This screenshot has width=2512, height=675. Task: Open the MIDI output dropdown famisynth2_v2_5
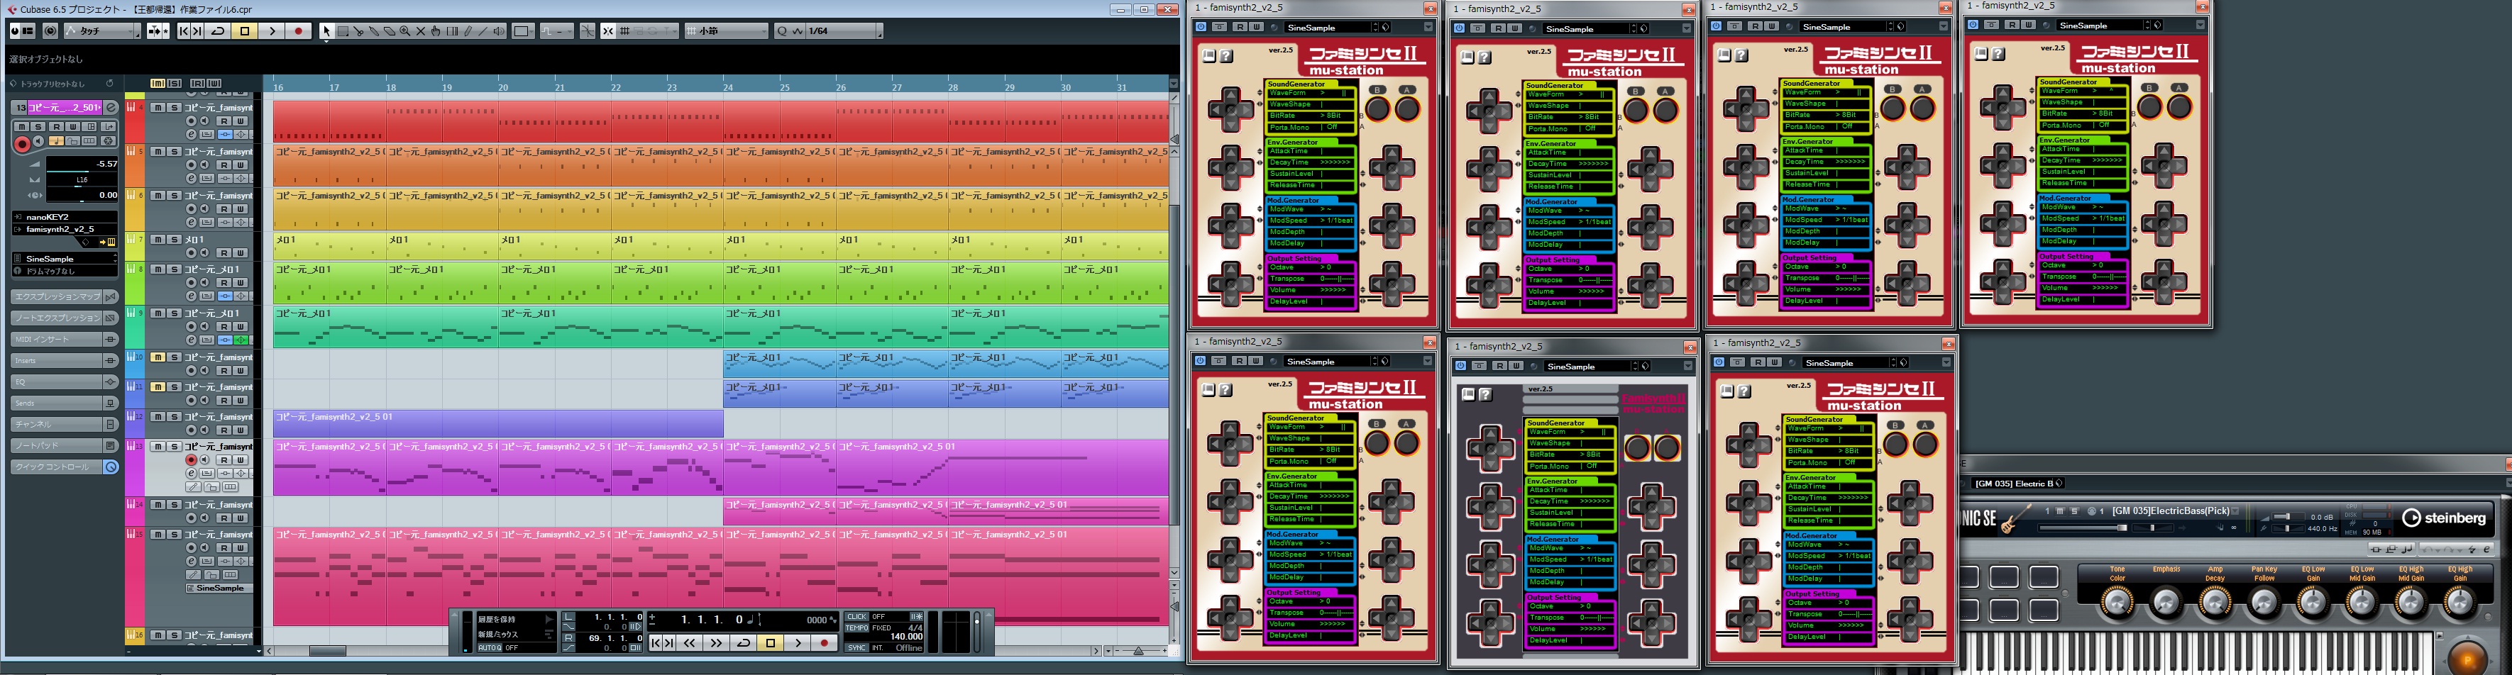point(65,230)
